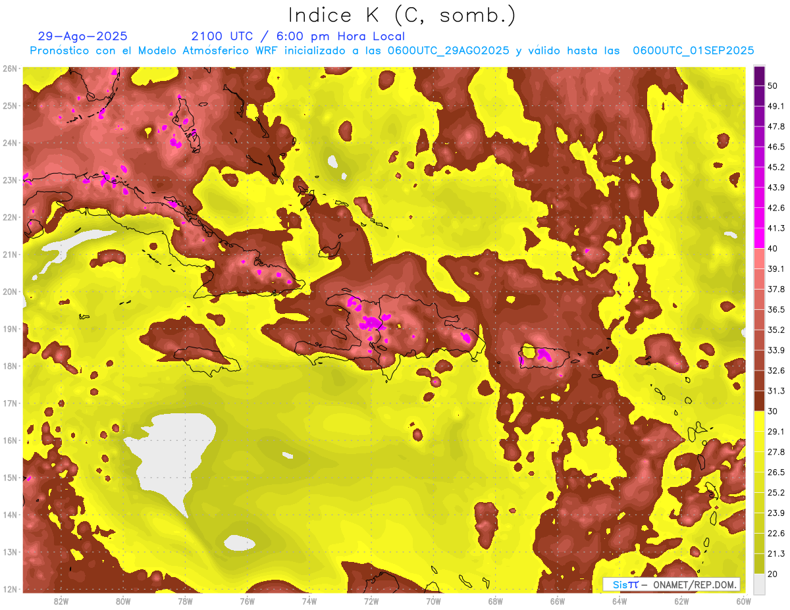Image resolution: width=790 pixels, height=610 pixels.
Task: Click the '66W' longitude axis label
Action: point(558,601)
